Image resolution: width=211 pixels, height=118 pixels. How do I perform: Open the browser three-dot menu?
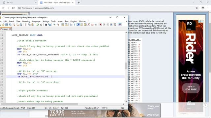point(208,8)
